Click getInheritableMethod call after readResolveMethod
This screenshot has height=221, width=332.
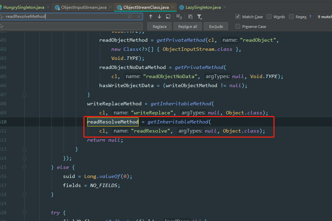pyautogui.click(x=178, y=122)
